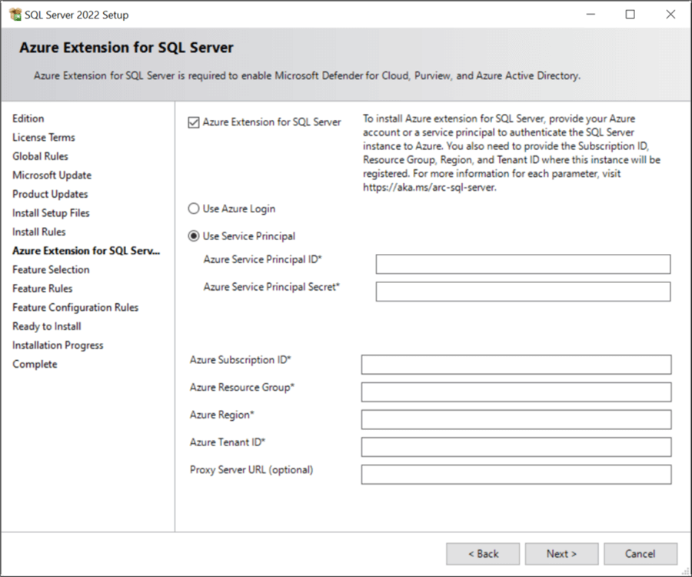This screenshot has height=577, width=692.
Task: Go to the Feature Selection step
Action: pyautogui.click(x=50, y=269)
